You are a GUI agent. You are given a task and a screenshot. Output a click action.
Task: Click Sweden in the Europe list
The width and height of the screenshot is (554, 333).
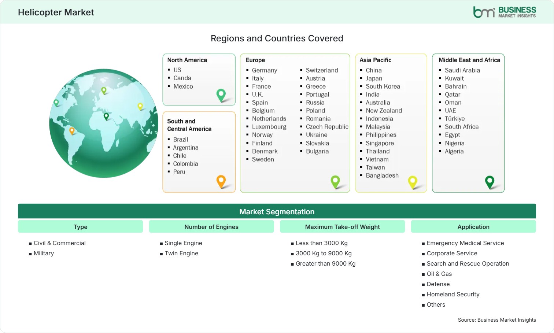click(263, 159)
